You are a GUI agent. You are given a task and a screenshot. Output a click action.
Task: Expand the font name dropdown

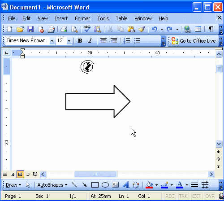point(52,41)
